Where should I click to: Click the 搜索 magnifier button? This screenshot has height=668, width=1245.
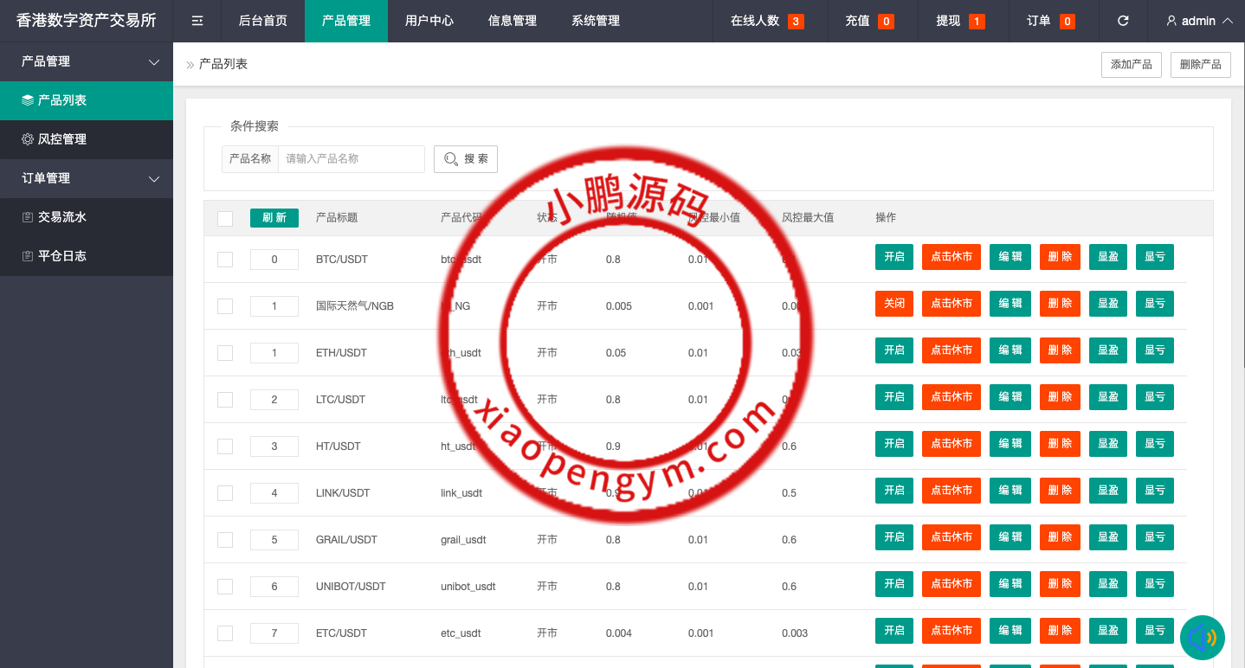(466, 159)
